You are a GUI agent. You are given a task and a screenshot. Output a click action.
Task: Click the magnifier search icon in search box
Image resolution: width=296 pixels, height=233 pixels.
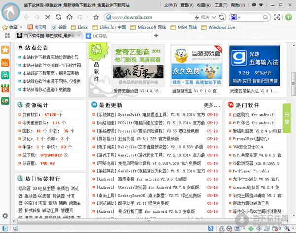point(266,17)
